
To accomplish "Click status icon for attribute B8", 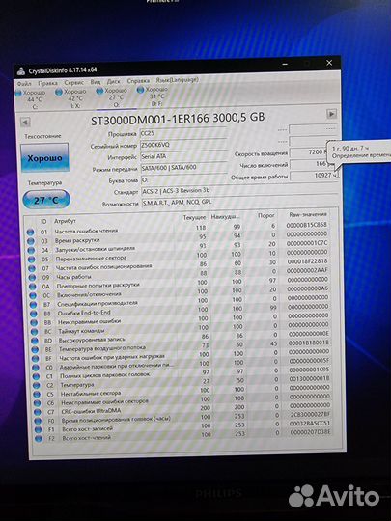I will click(x=33, y=314).
